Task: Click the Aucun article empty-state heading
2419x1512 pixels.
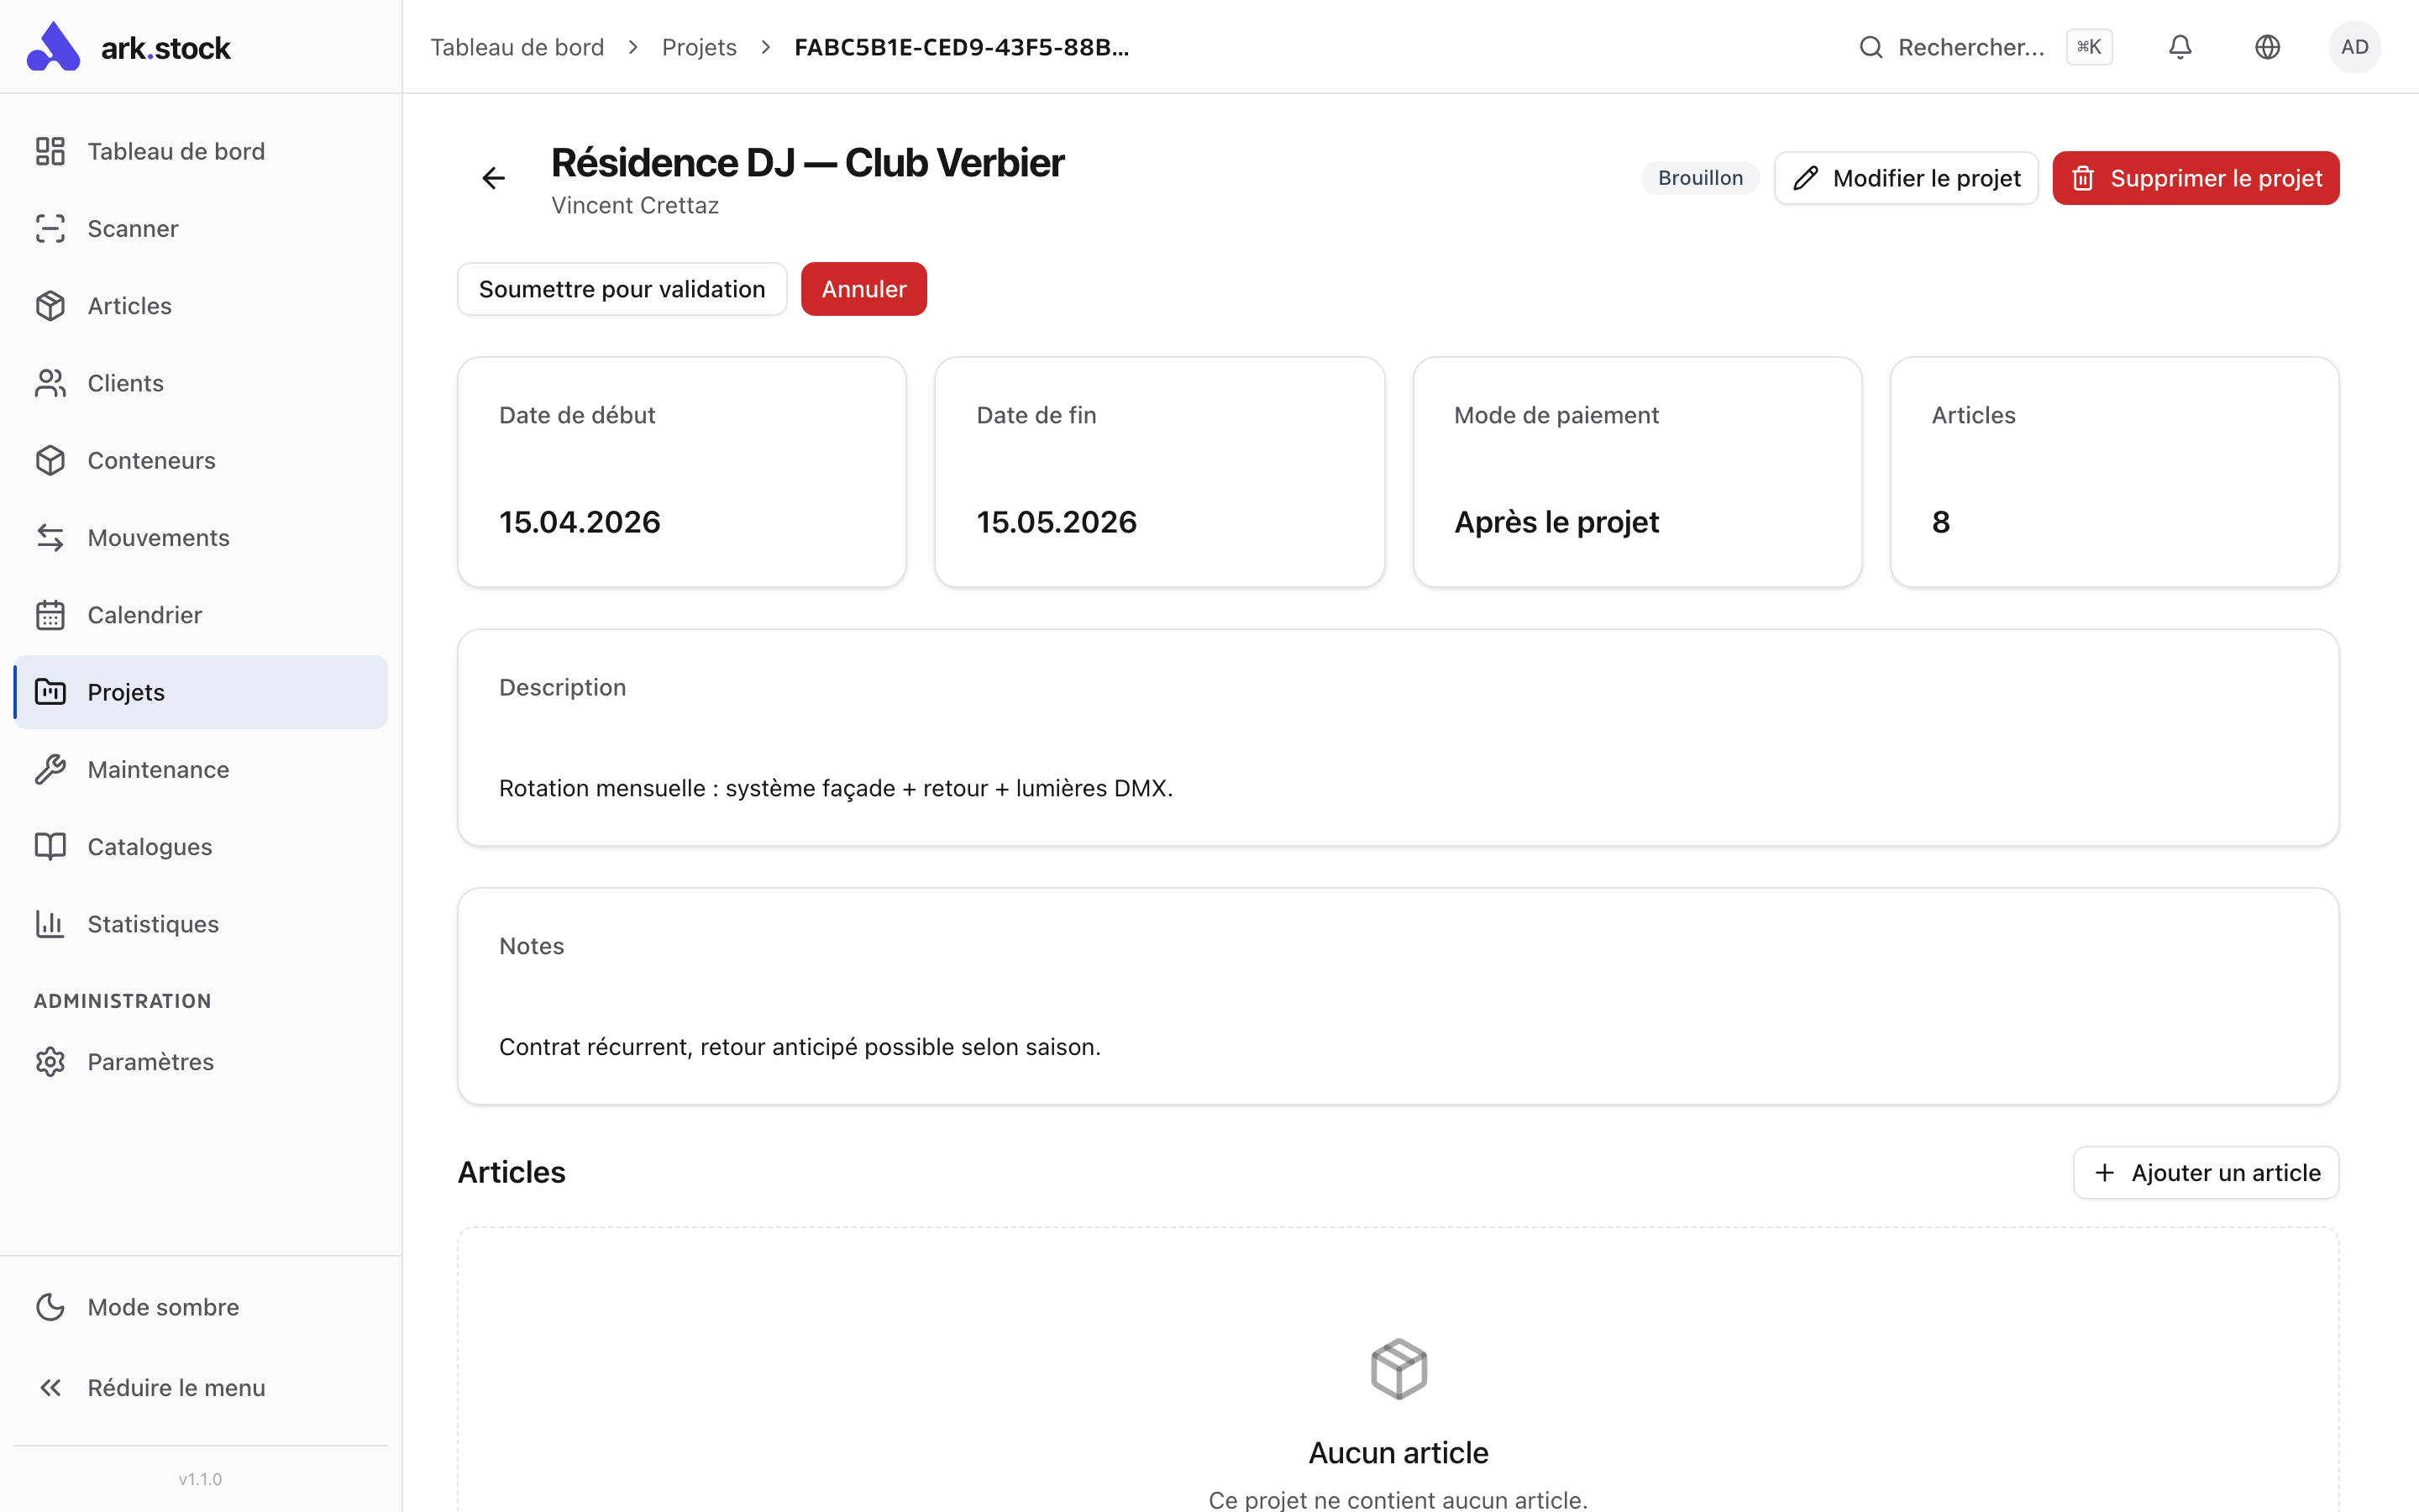Action: click(x=1398, y=1452)
